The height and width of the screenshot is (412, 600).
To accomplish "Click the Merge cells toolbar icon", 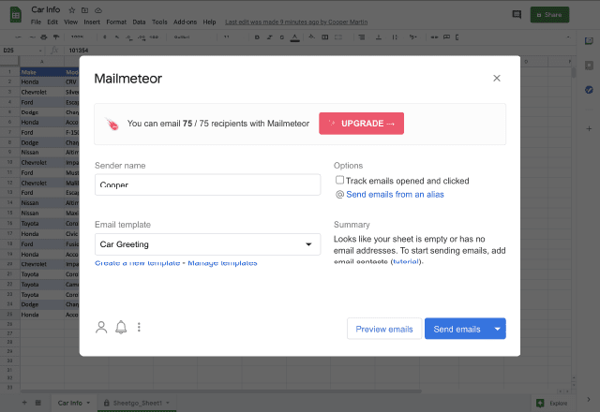I will coord(338,37).
